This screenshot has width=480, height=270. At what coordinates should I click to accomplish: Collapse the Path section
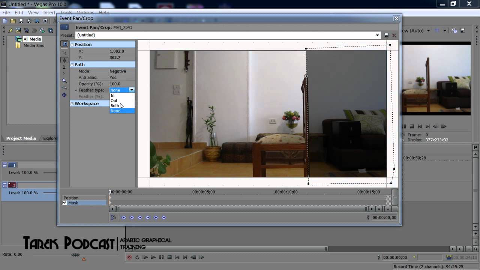tap(72, 64)
